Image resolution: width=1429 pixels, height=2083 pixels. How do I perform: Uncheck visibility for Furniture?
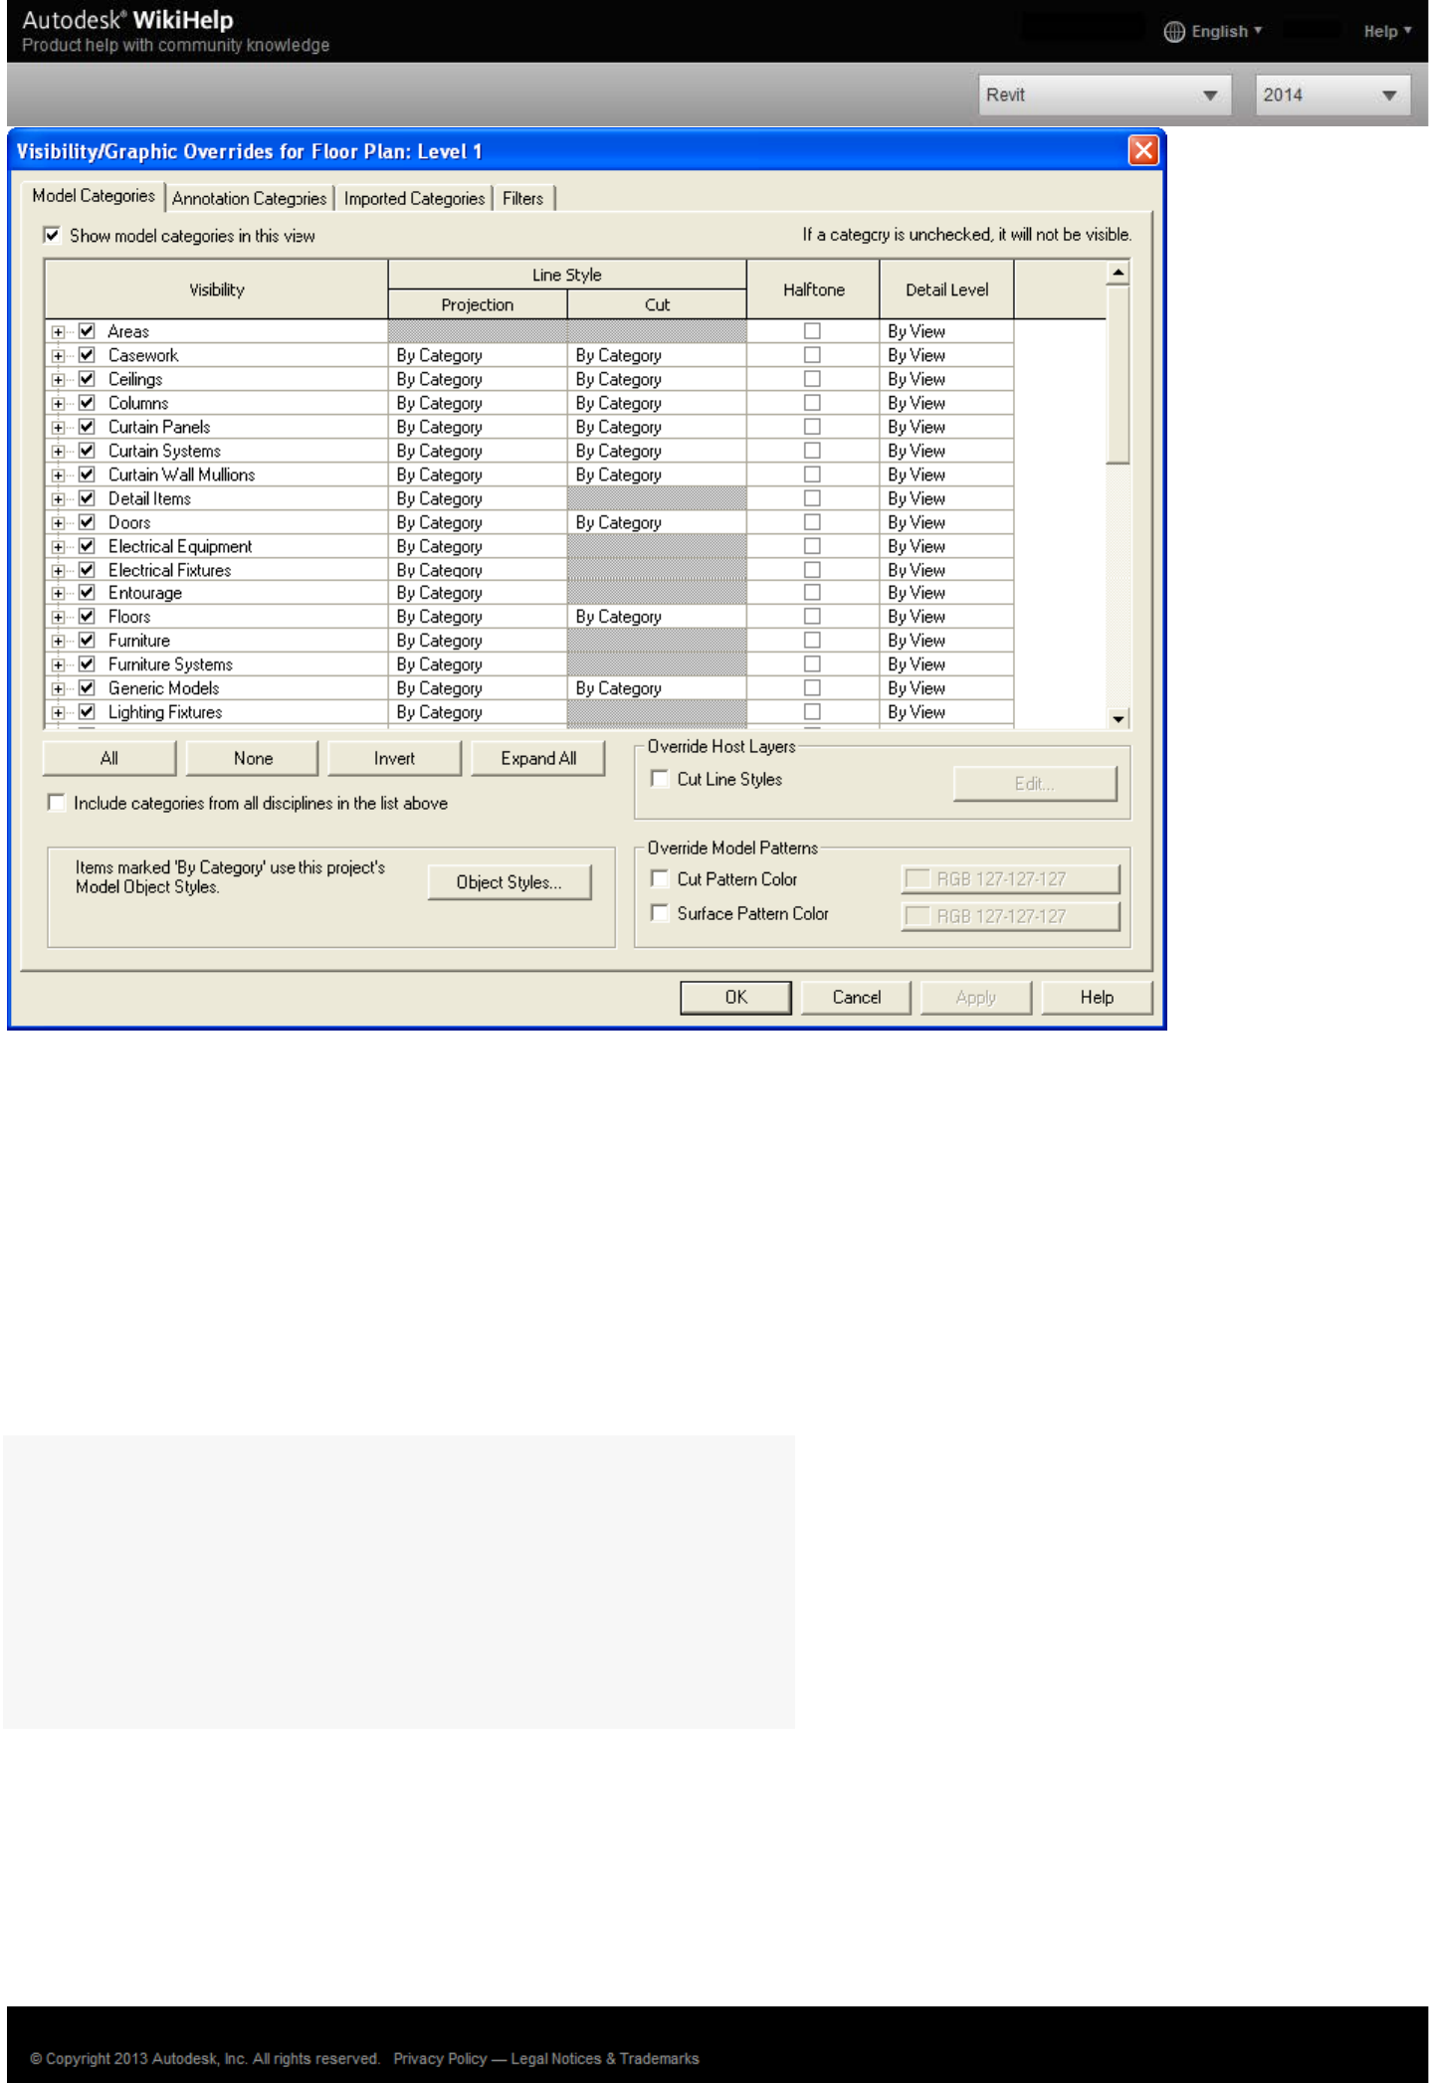[87, 641]
